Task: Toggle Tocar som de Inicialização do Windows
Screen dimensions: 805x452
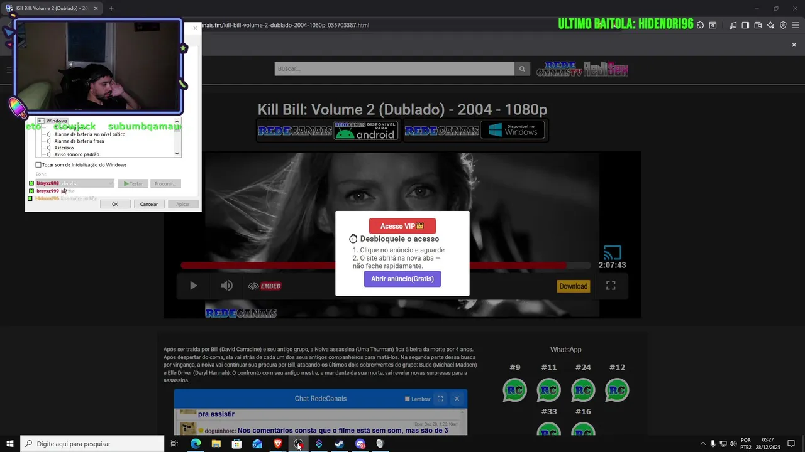Action: [x=38, y=165]
